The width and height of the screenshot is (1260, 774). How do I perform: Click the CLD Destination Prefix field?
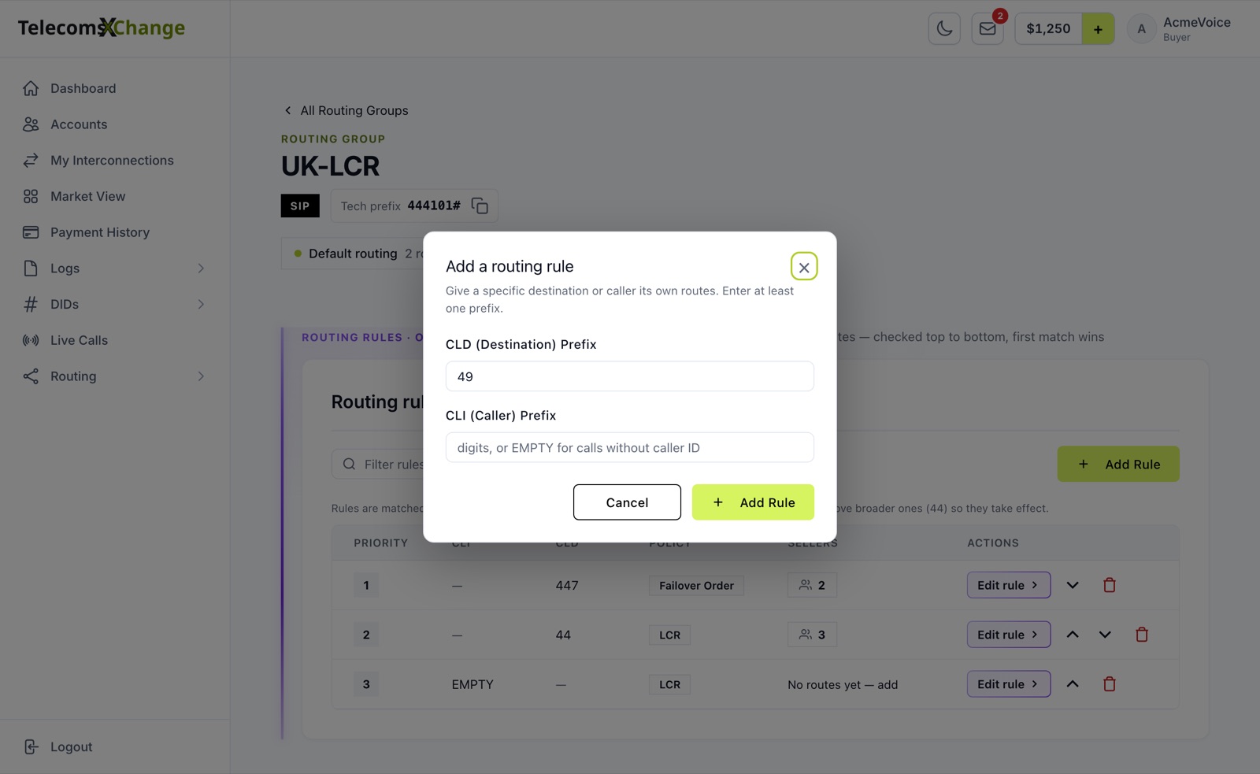[x=630, y=376]
